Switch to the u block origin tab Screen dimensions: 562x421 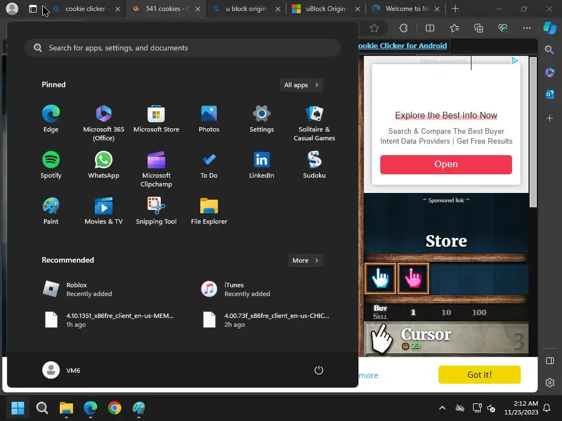[245, 9]
